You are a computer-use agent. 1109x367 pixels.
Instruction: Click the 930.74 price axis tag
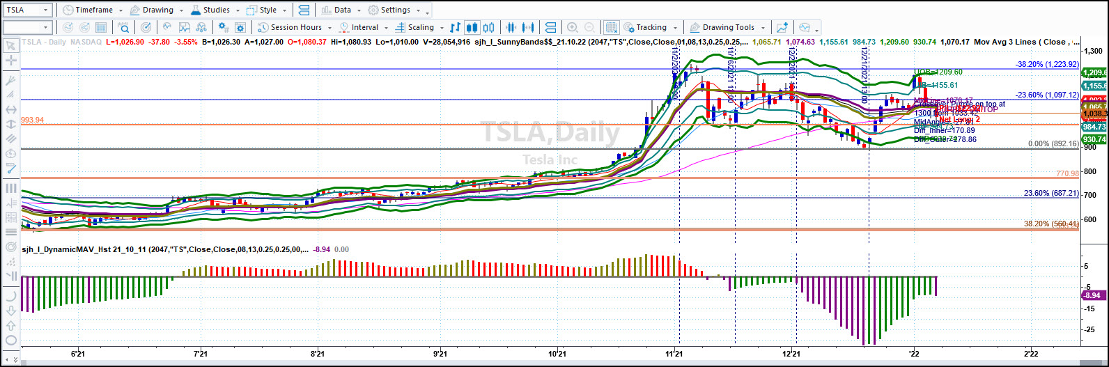pos(1094,139)
